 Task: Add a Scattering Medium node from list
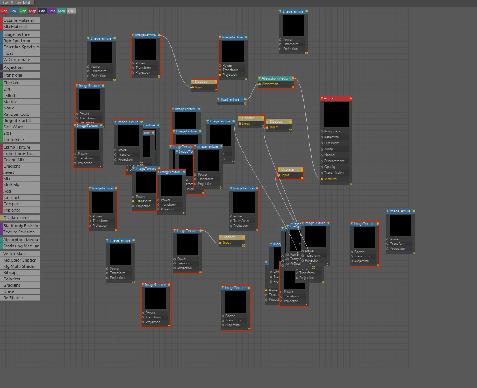[20, 246]
